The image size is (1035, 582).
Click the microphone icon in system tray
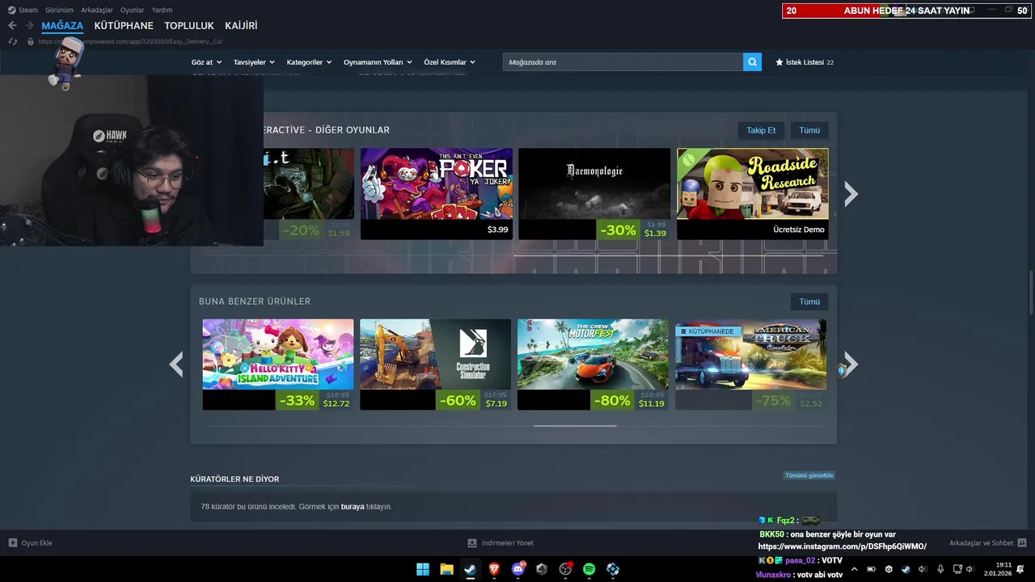click(x=940, y=569)
